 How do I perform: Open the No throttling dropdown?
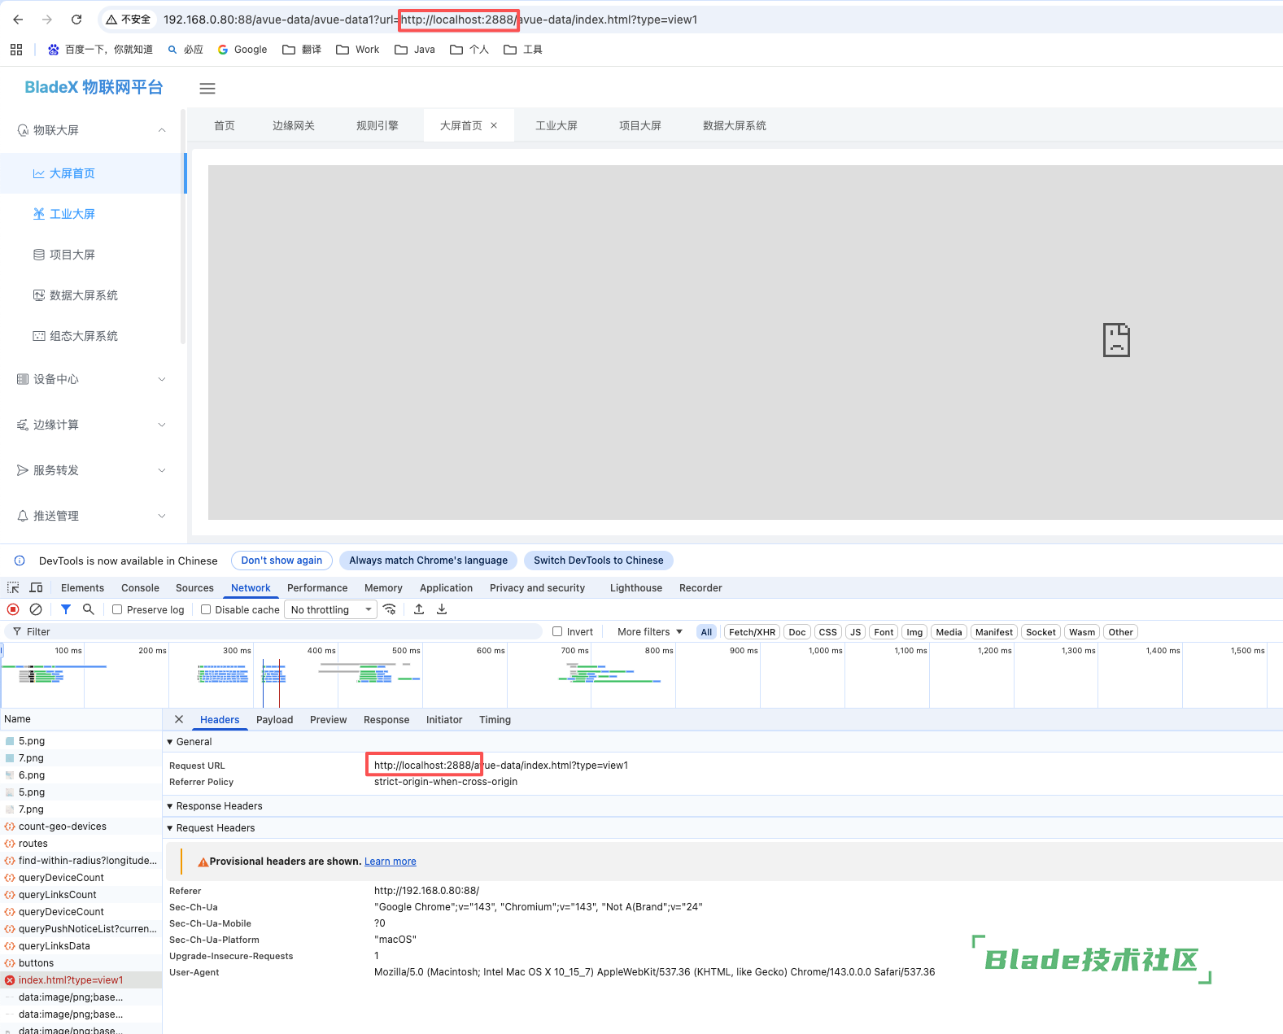coord(330,609)
